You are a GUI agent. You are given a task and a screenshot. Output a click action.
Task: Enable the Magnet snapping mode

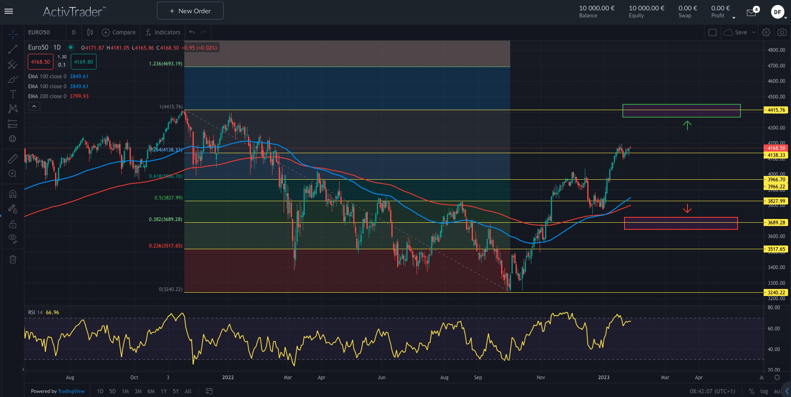pos(13,194)
